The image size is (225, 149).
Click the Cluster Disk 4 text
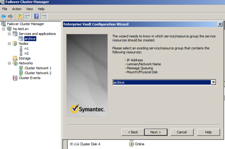[x=90, y=144]
